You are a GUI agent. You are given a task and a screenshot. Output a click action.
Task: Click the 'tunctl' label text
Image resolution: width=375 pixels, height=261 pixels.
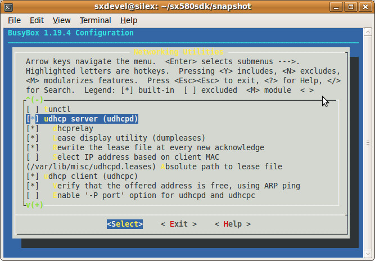57,109
